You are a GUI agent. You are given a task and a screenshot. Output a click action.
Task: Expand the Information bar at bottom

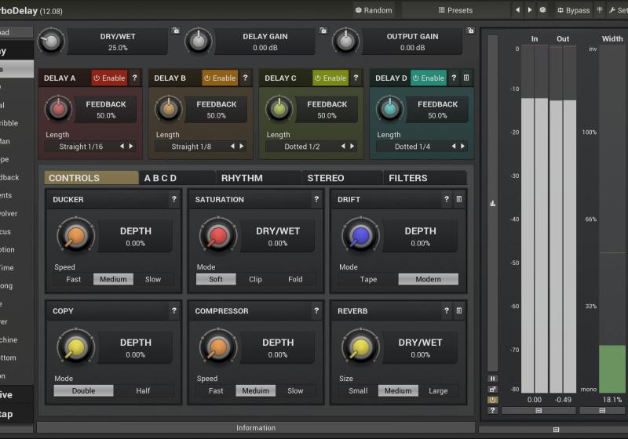[x=256, y=428]
